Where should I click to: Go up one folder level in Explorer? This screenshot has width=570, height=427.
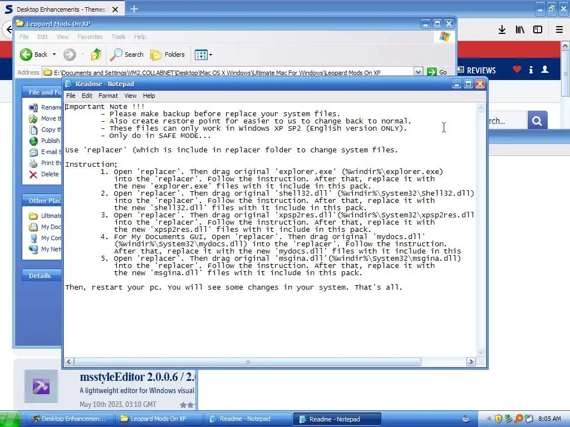tap(96, 54)
